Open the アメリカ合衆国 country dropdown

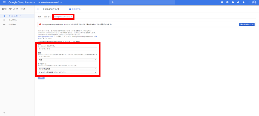(67, 69)
